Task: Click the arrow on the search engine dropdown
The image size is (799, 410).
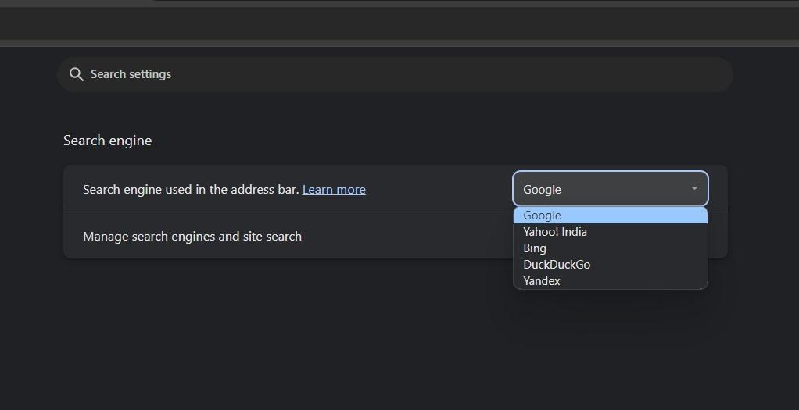Action: [x=693, y=189]
